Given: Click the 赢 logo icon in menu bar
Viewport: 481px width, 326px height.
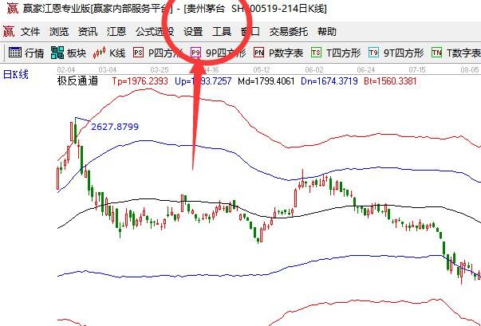Looking at the screenshot, I should tap(9, 31).
